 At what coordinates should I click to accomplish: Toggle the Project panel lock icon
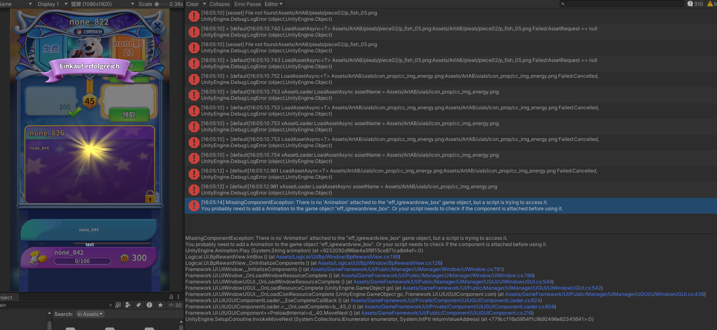[x=171, y=297]
